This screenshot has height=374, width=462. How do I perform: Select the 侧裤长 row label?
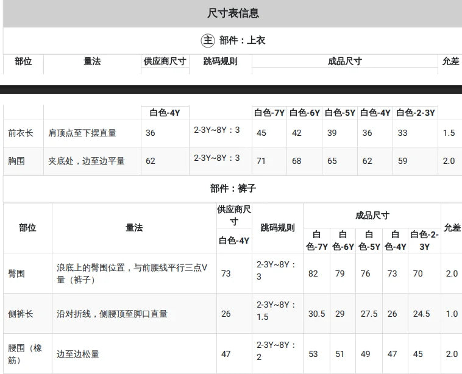tap(21, 314)
